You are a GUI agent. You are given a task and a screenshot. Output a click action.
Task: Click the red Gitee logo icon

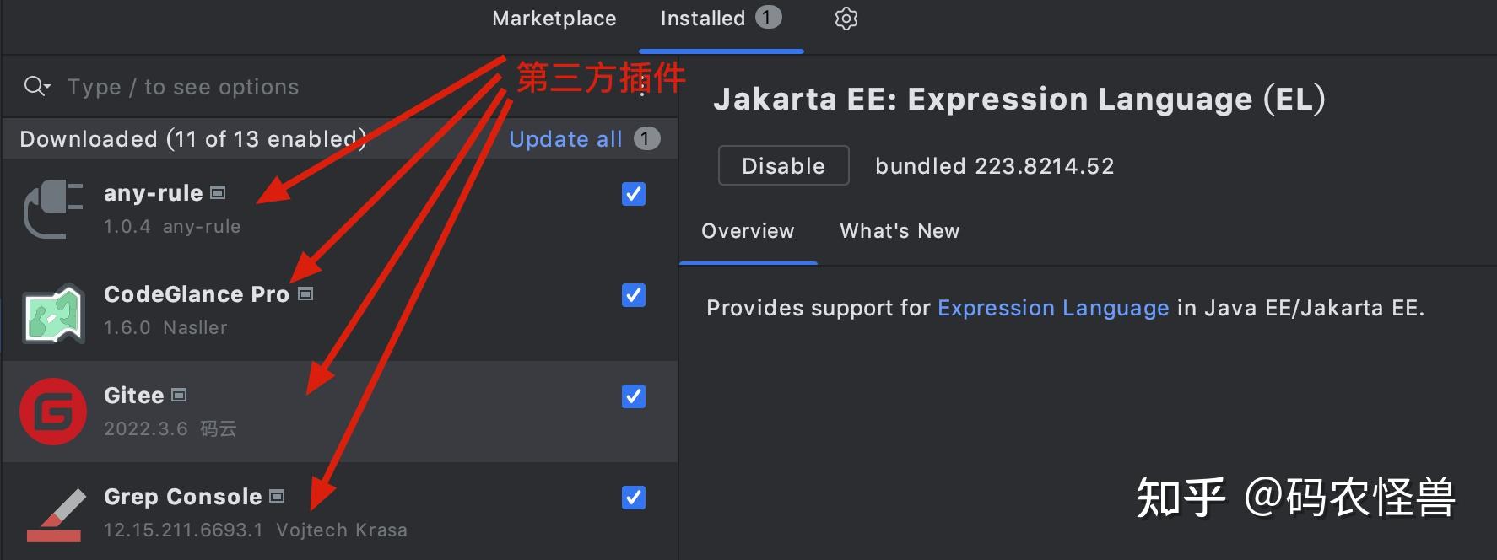click(x=53, y=412)
